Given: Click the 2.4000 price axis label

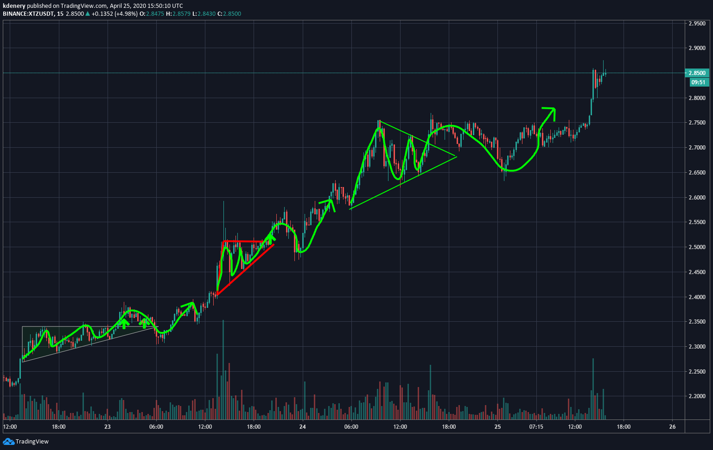Looking at the screenshot, I should pyautogui.click(x=697, y=297).
